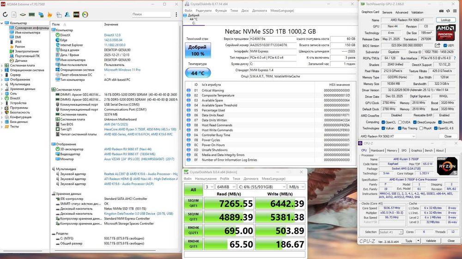The image size is (462, 259).
Task: Open the AIDA64 report page icon
Action: point(14,14)
